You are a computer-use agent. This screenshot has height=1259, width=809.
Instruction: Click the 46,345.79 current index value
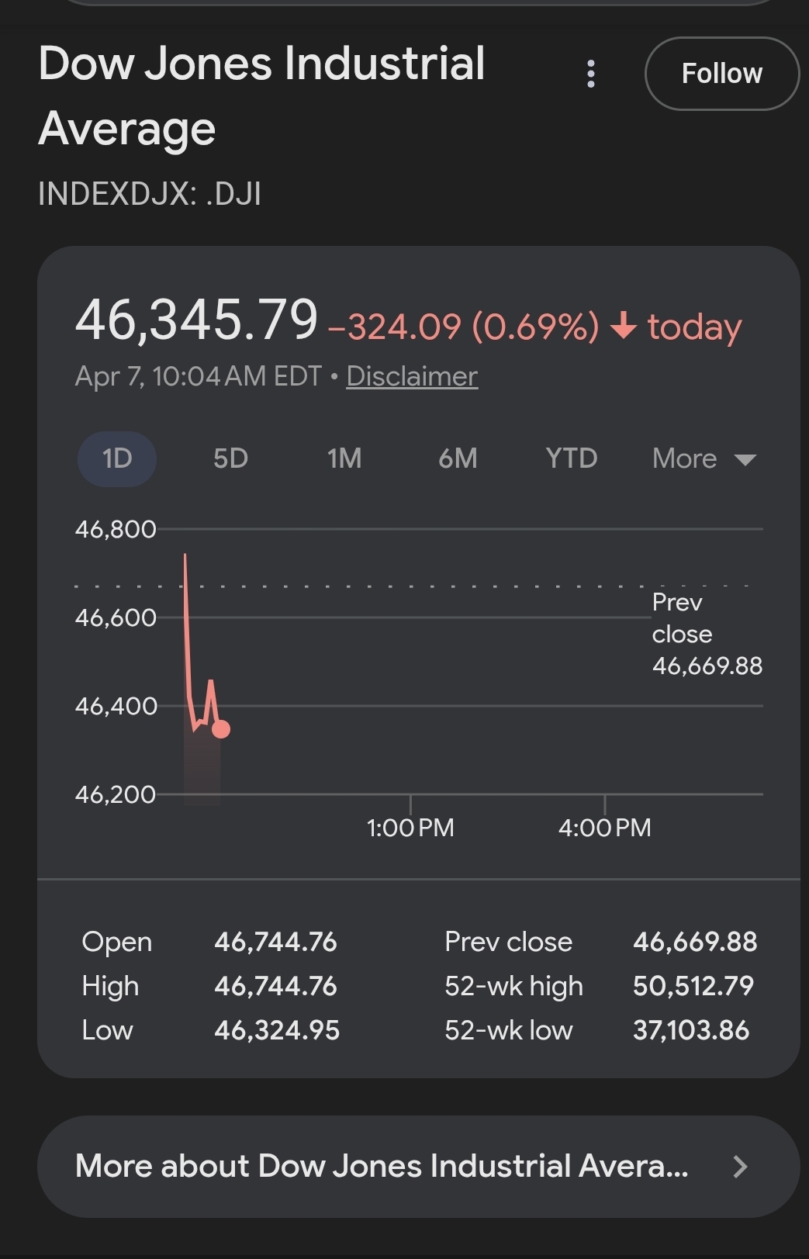196,320
